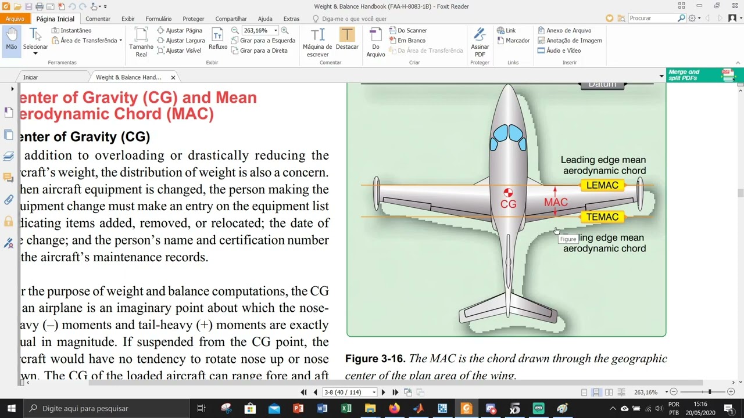This screenshot has width=744, height=418.
Task: Open the page number 3-8 (40 / 114) dropdown
Action: click(x=374, y=392)
